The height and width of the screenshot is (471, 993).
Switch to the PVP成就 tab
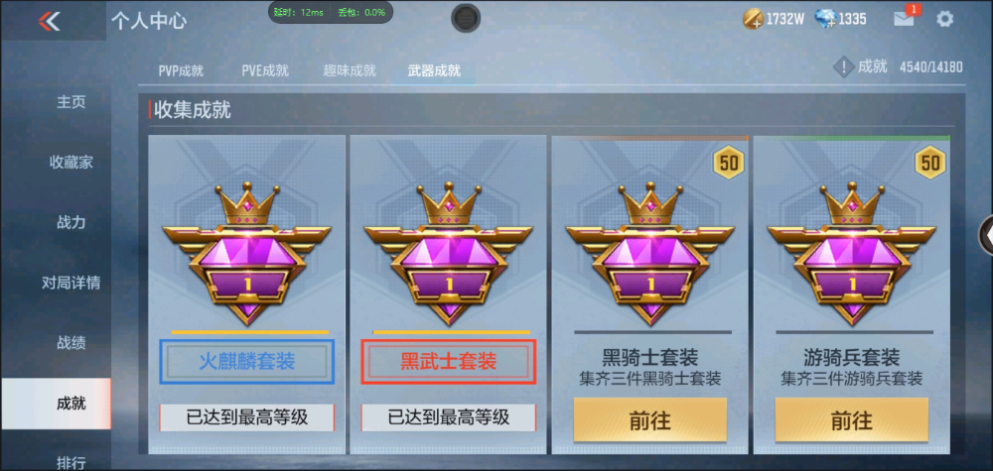[x=181, y=70]
